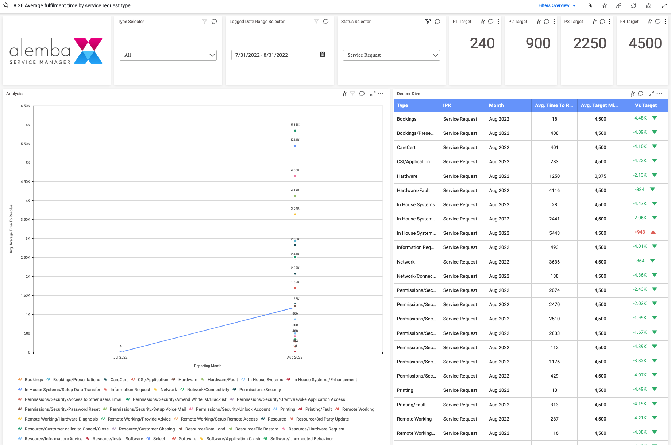Click the export/share dashboard icon
This screenshot has width=671, height=445.
649,5
